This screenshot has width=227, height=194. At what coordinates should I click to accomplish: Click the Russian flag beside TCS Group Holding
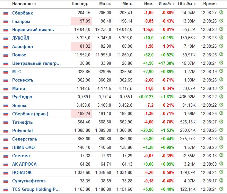(6, 189)
